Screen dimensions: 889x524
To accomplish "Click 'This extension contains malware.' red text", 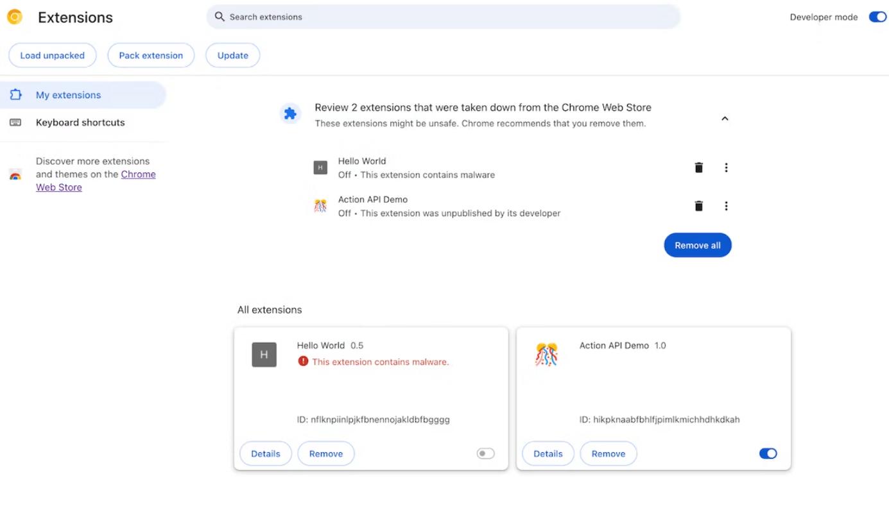I will (x=381, y=362).
